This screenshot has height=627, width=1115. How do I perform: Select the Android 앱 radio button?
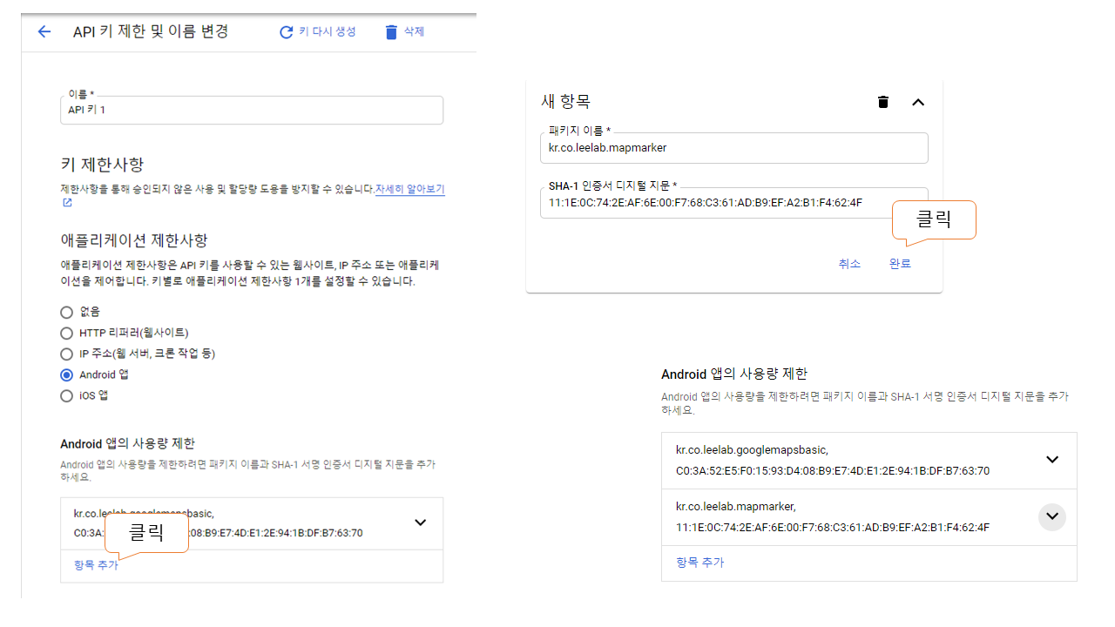click(x=67, y=374)
